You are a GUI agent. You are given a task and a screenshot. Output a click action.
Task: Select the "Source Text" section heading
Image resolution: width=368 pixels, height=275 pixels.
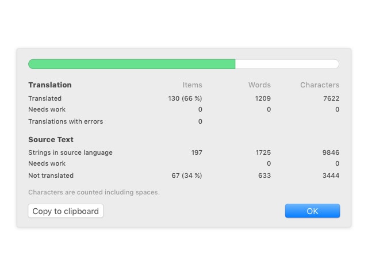[51, 140]
